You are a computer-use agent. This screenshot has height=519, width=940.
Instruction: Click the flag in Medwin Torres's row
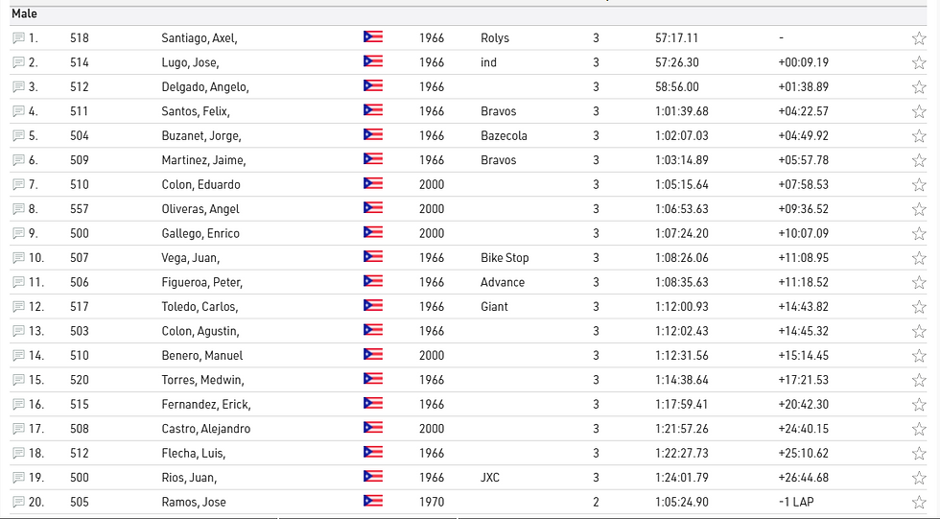pos(373,380)
